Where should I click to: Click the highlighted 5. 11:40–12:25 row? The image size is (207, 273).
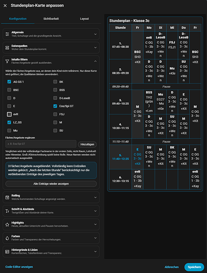120,157
